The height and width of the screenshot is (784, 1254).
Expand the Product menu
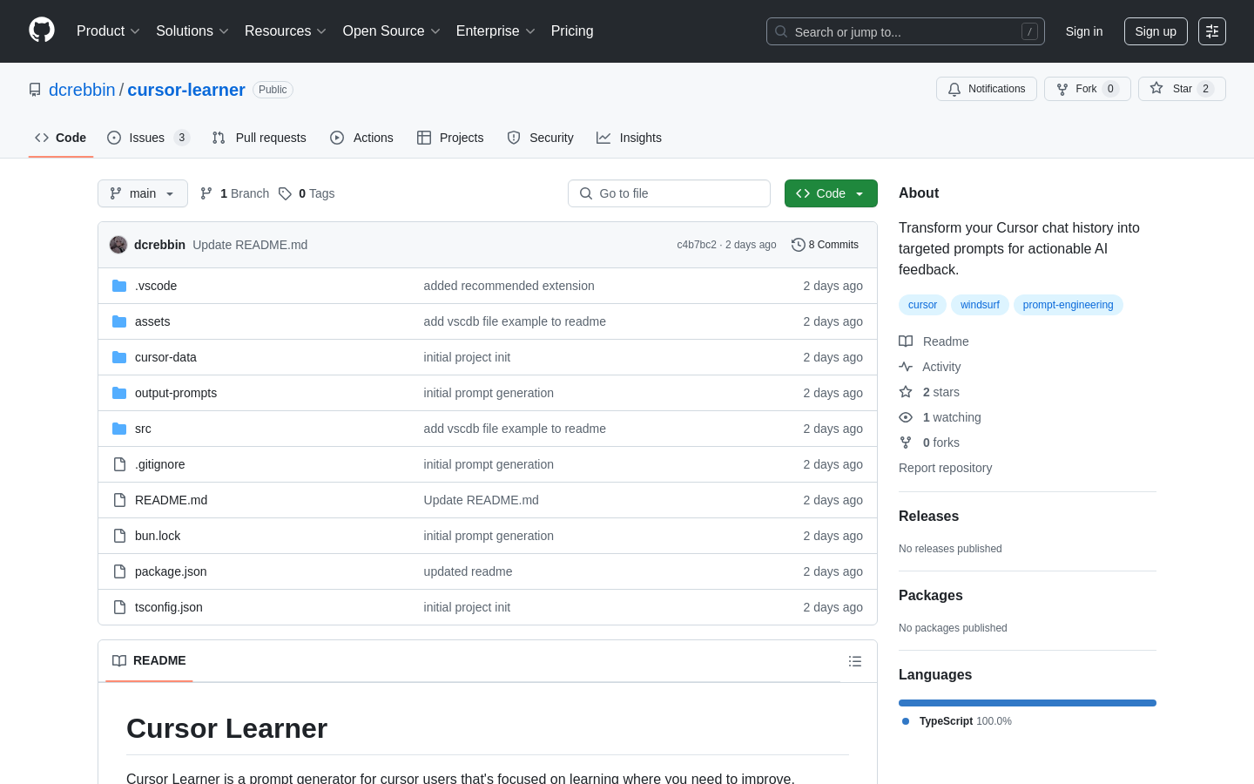[x=108, y=31]
